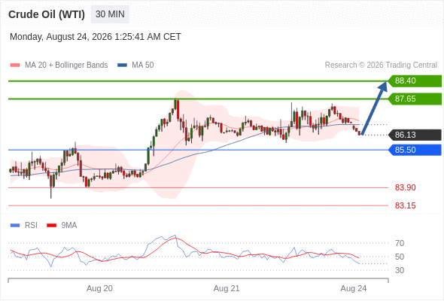Click the Research © 2026 Trading Central text

(381, 65)
